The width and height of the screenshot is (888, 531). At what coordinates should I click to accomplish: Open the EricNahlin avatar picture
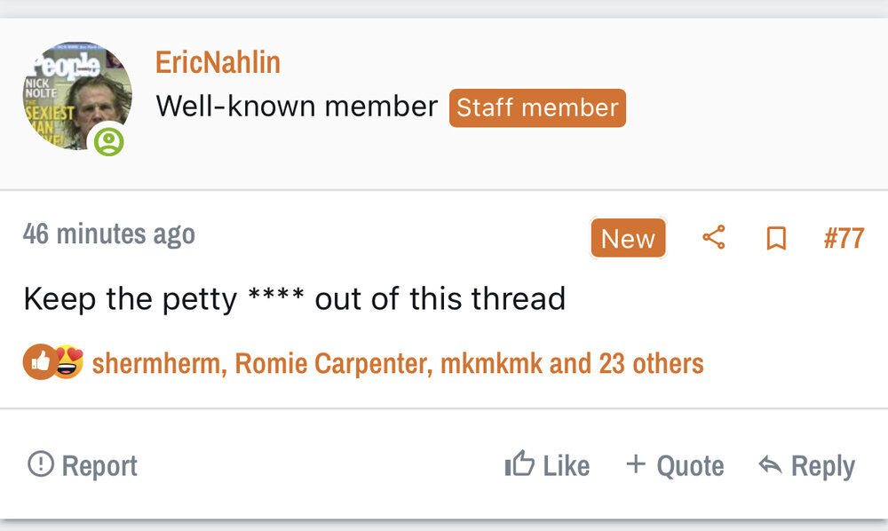point(75,93)
